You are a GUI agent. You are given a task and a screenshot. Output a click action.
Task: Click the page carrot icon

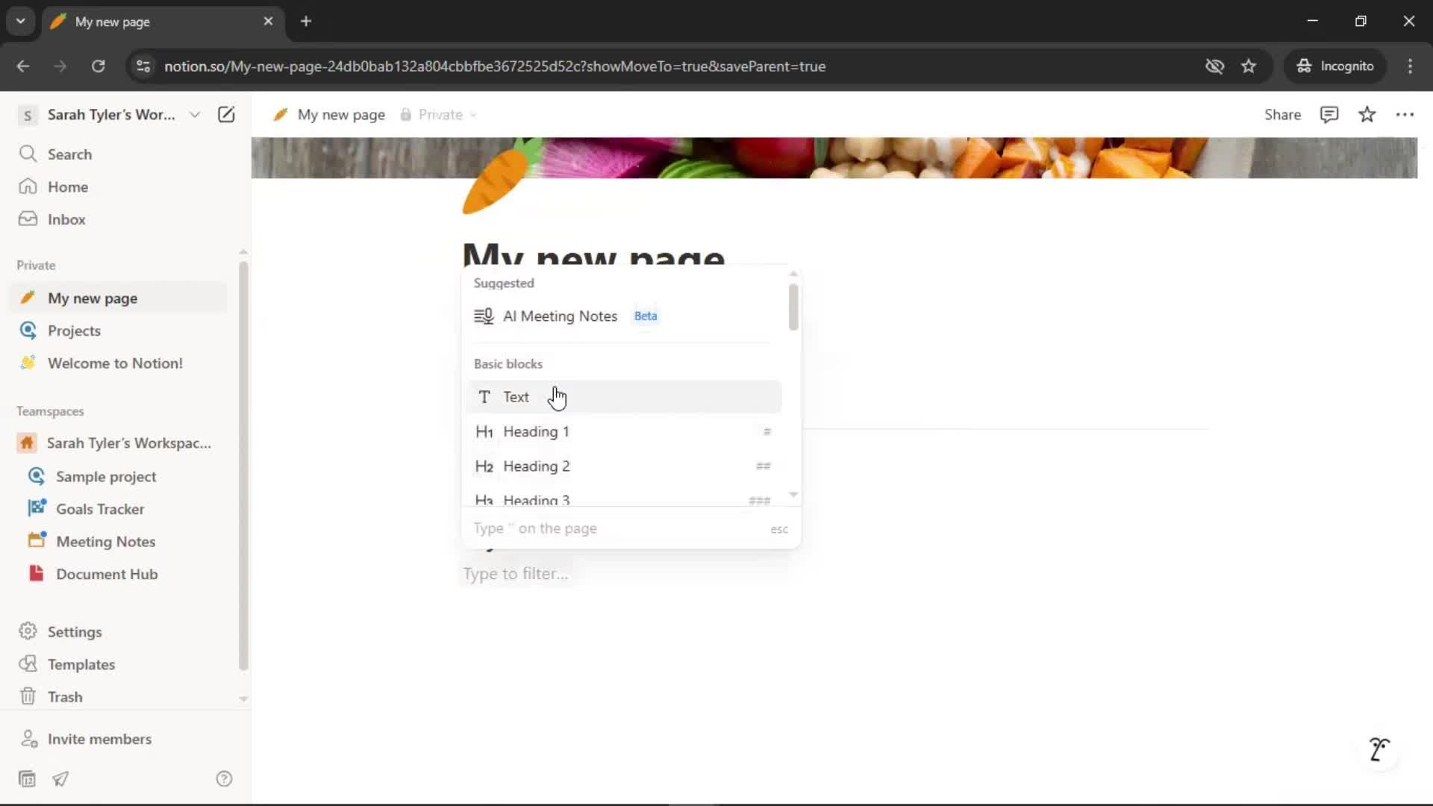pyautogui.click(x=499, y=177)
